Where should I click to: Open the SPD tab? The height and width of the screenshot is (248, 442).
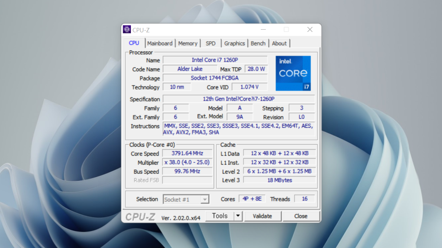point(210,43)
